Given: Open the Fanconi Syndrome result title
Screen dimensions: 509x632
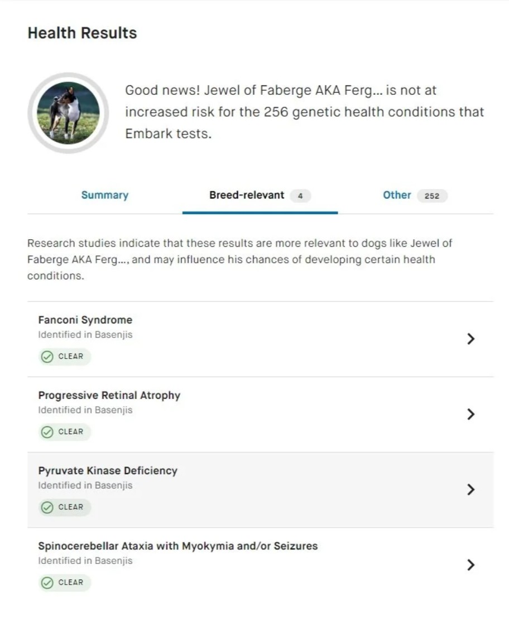Looking at the screenshot, I should click(x=85, y=320).
